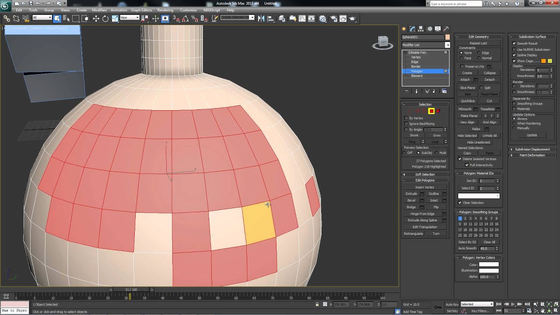Enable the By Vertex checkbox
The width and height of the screenshot is (560, 315).
[x=406, y=118]
